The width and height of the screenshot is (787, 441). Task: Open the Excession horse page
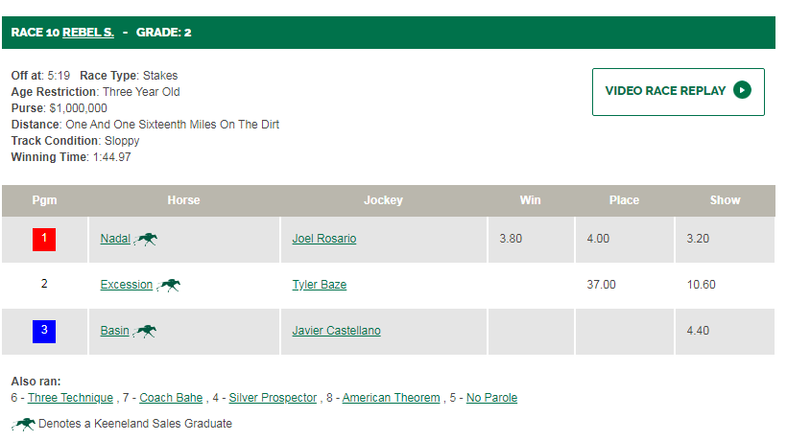127,285
